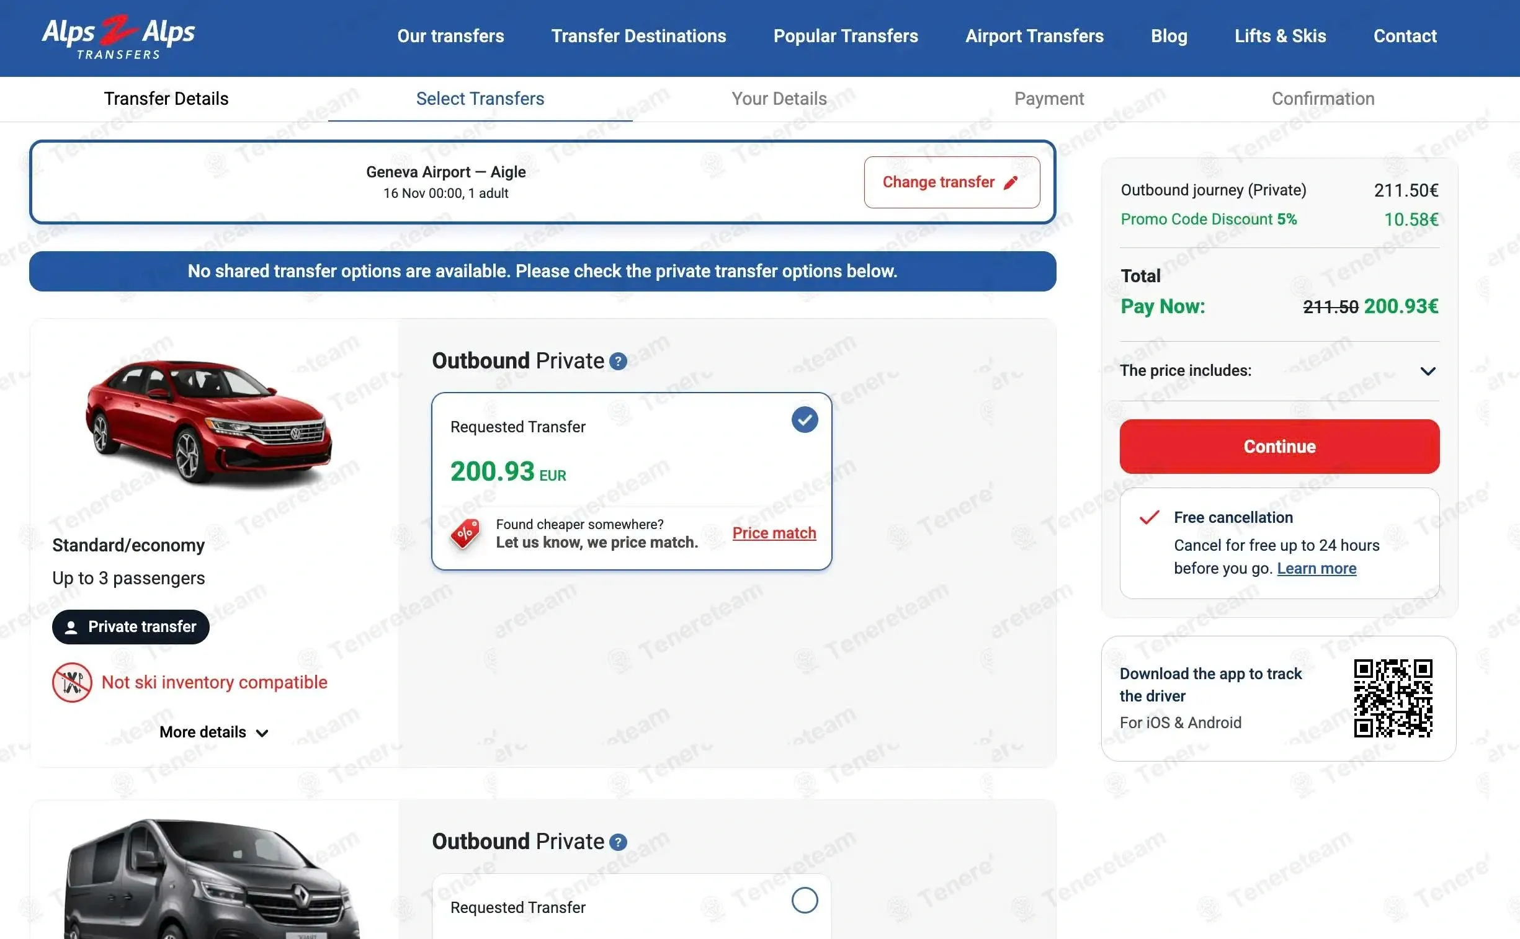
Task: Click the person icon in Private transfer badge
Action: pyautogui.click(x=71, y=627)
